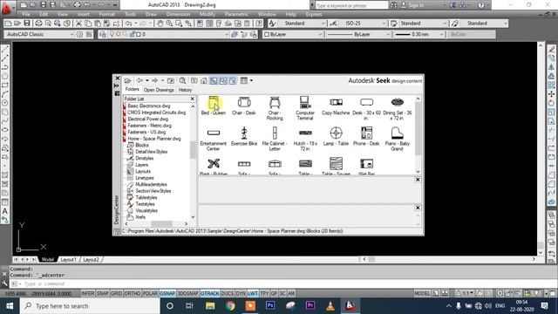
Task: Click the Home icon in DesignCenter toolbar
Action: coord(204,80)
